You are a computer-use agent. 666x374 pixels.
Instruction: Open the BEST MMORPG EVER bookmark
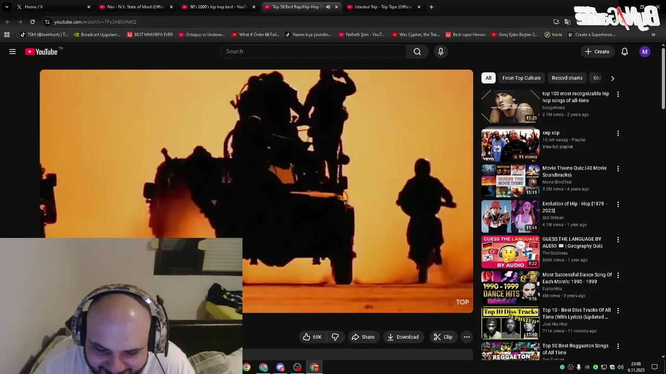tap(150, 35)
